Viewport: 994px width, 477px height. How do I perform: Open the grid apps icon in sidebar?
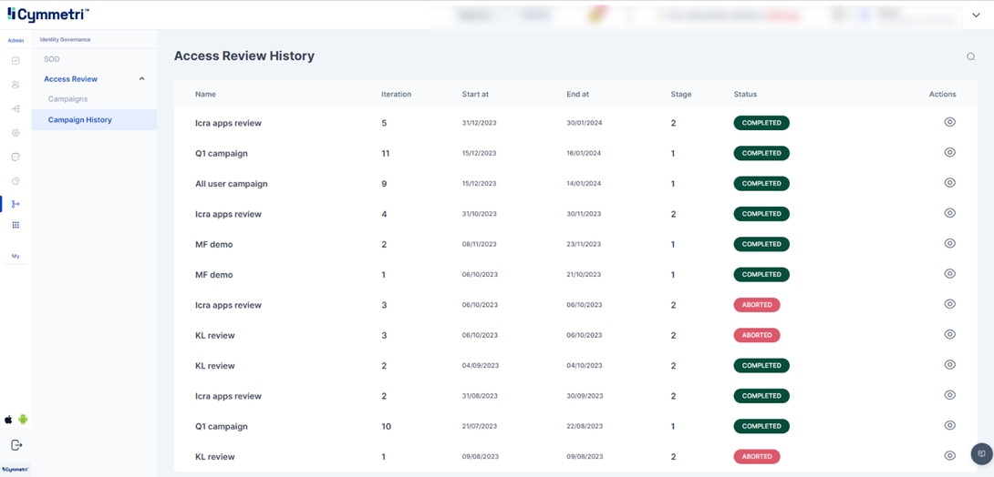[x=16, y=225]
